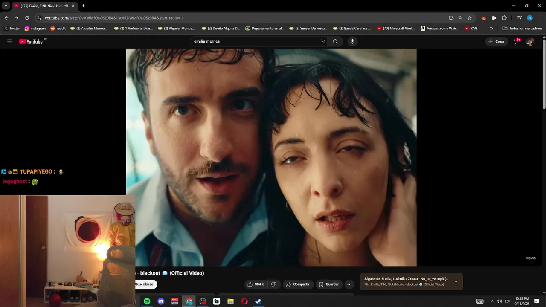546x307 pixels.
Task: Open a new browser tab
Action: pyautogui.click(x=83, y=6)
